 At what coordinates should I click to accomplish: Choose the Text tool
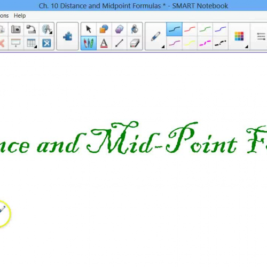click(x=104, y=43)
